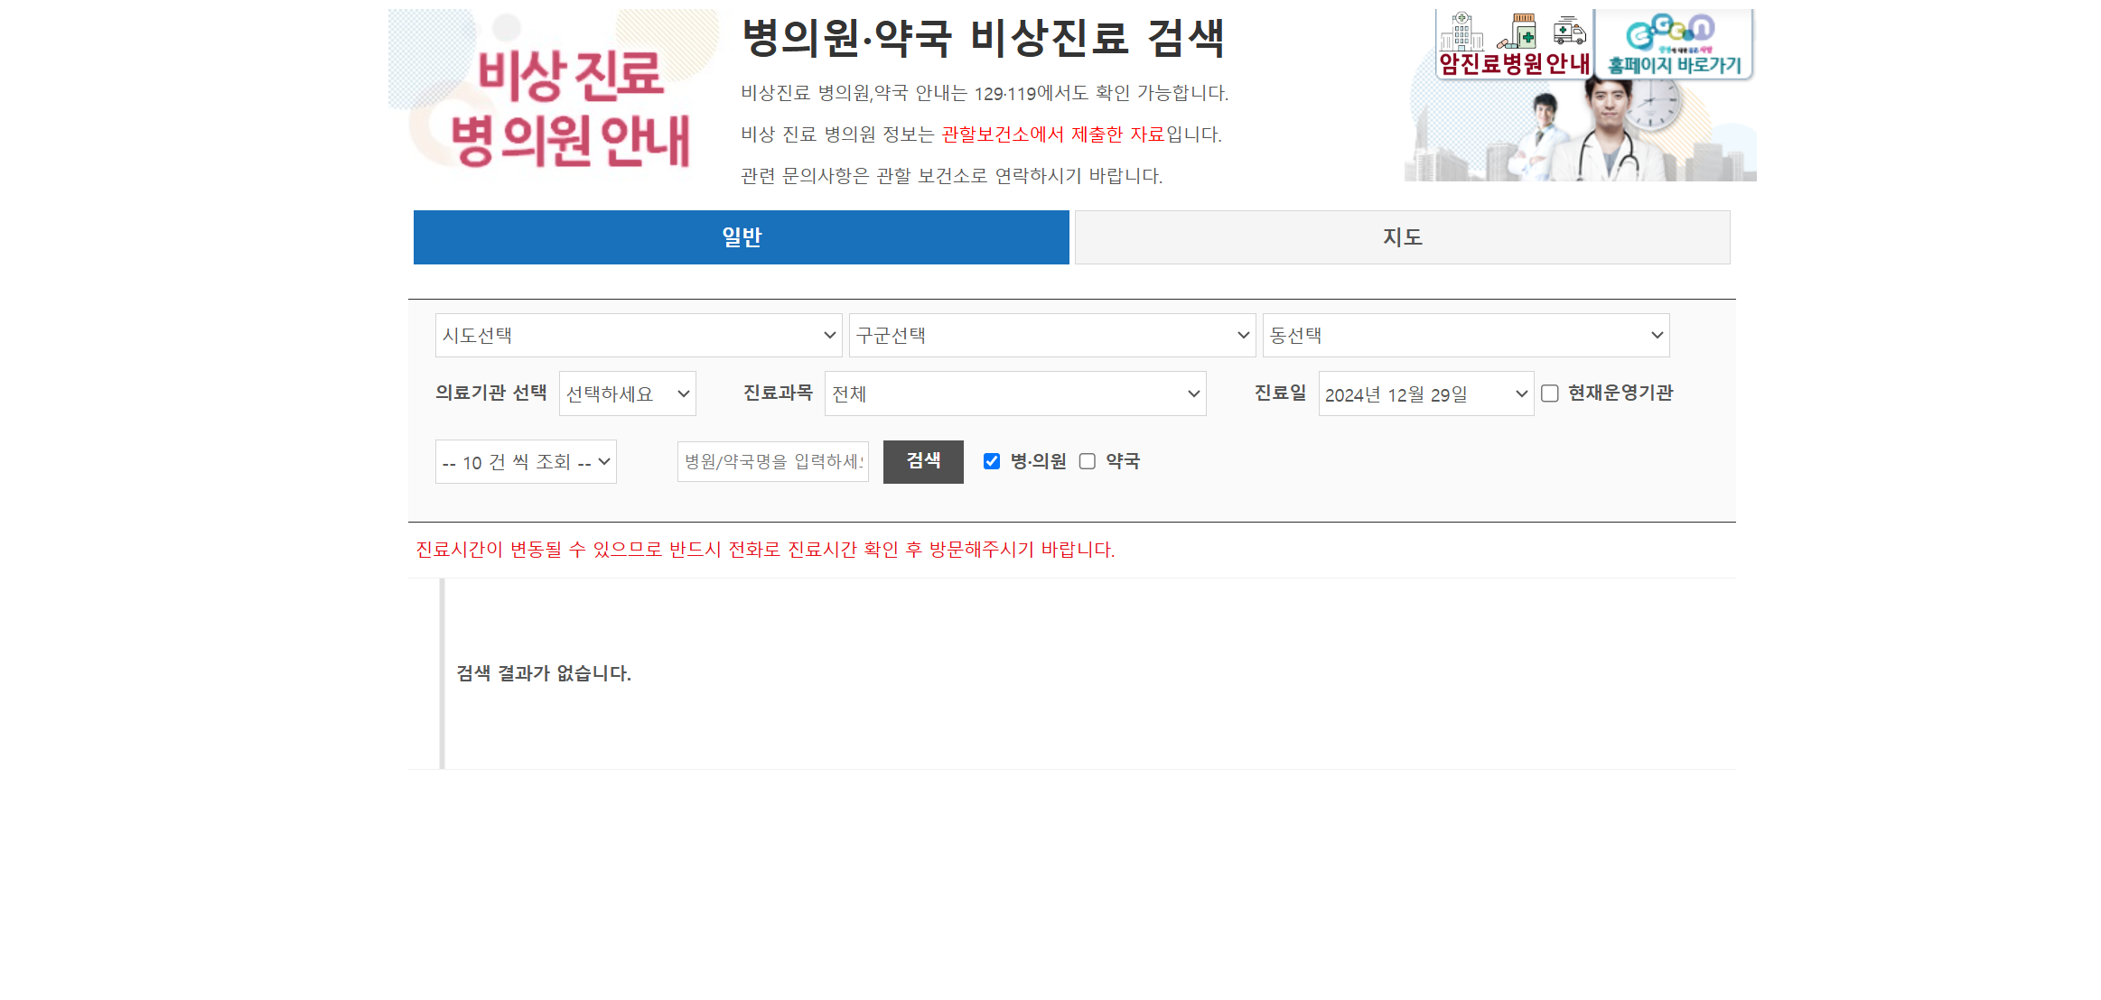The height and width of the screenshot is (1000, 2101).
Task: Open the 진료과목 dropdown showing 전체
Action: tap(1014, 394)
